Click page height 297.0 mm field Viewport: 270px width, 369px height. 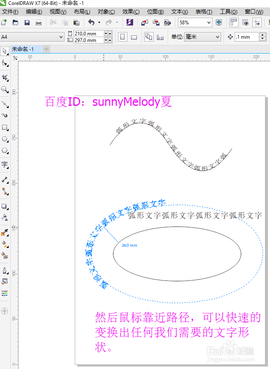point(88,40)
